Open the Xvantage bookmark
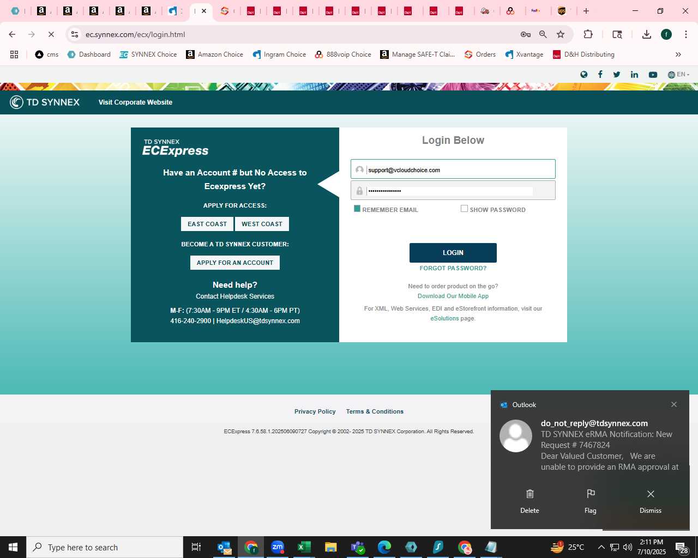This screenshot has width=698, height=558. [x=524, y=54]
